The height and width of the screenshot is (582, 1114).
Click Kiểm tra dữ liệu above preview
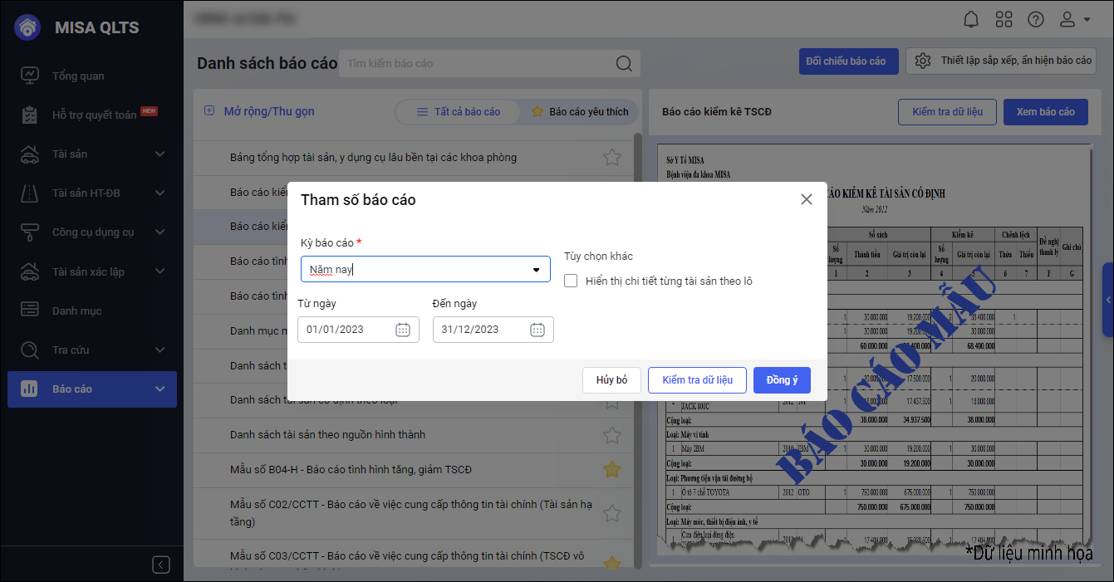(x=947, y=112)
